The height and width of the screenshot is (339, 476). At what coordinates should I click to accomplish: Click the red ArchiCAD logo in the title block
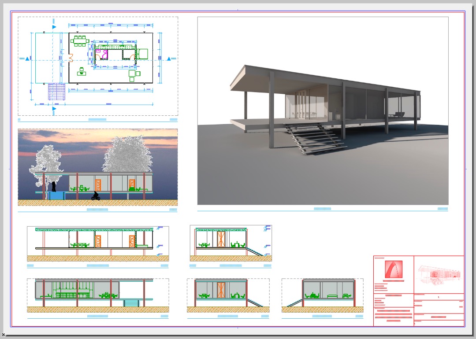(394, 269)
